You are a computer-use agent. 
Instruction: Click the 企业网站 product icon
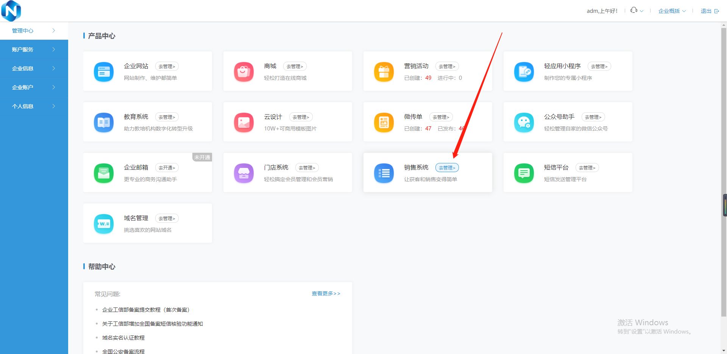pyautogui.click(x=103, y=71)
